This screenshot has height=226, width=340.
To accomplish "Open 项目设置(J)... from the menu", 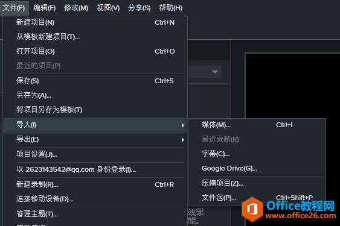I will tap(95, 154).
